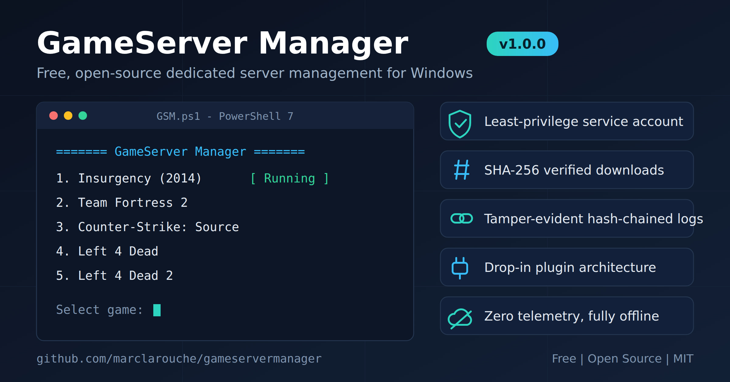
Task: Click the v1.0.0 version badge
Action: click(x=522, y=44)
